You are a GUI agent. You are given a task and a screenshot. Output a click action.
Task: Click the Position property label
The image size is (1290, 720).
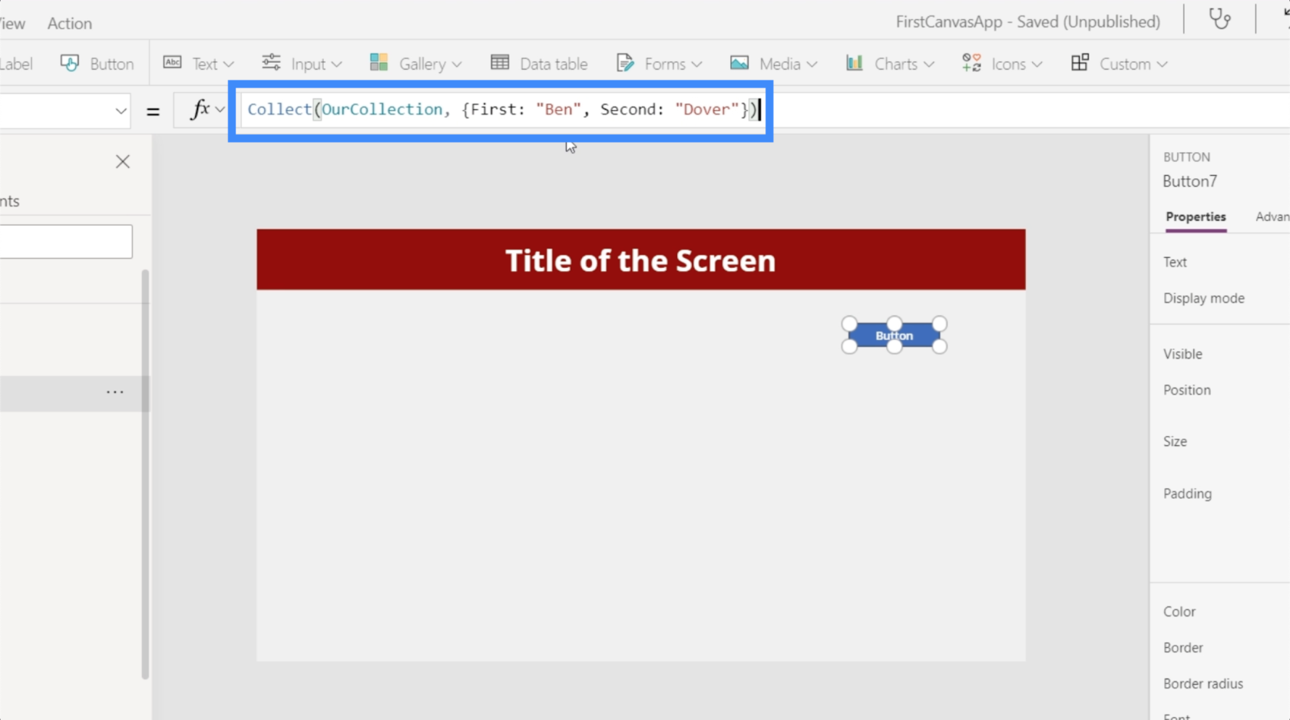[1186, 390]
